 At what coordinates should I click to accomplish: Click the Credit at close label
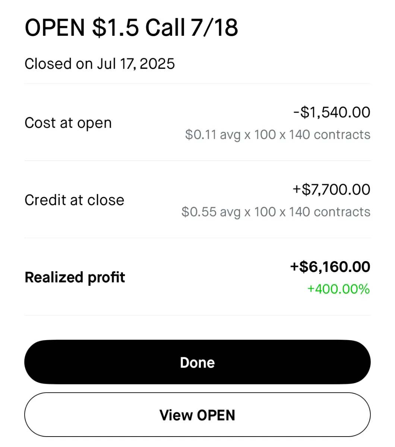pyautogui.click(x=74, y=200)
